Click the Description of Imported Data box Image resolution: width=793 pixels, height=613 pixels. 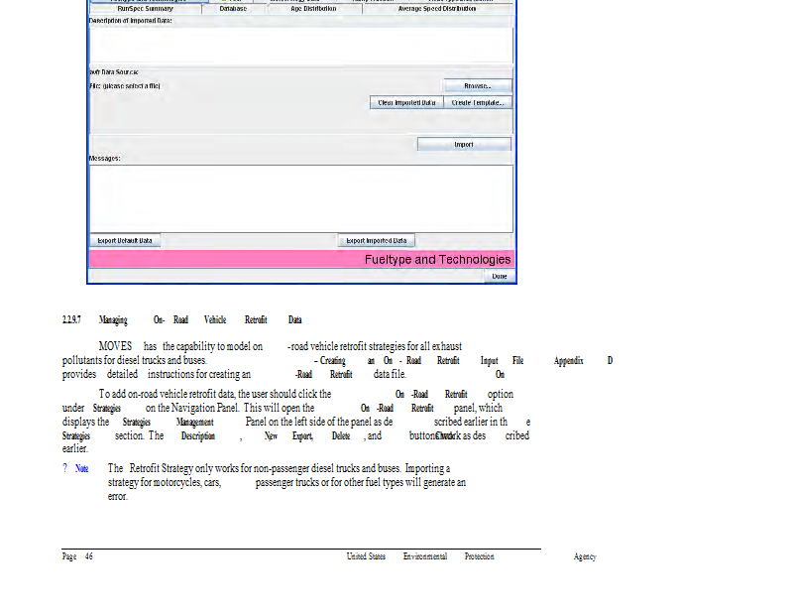(x=300, y=45)
